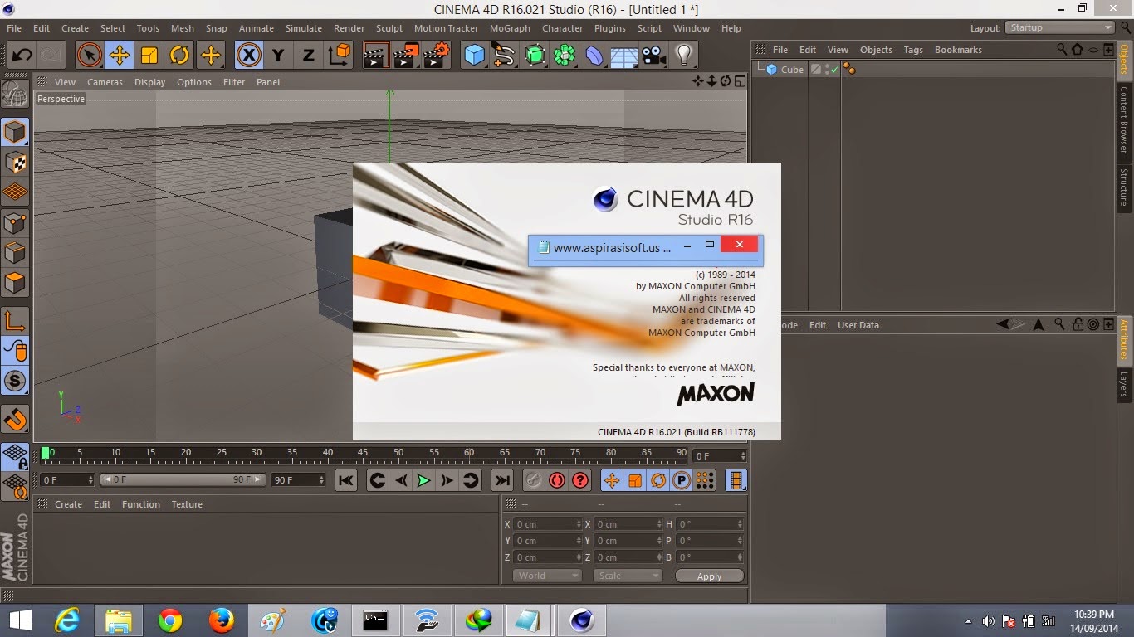Add a Light object from the toolbar
The image size is (1134, 637).
[x=682, y=55]
